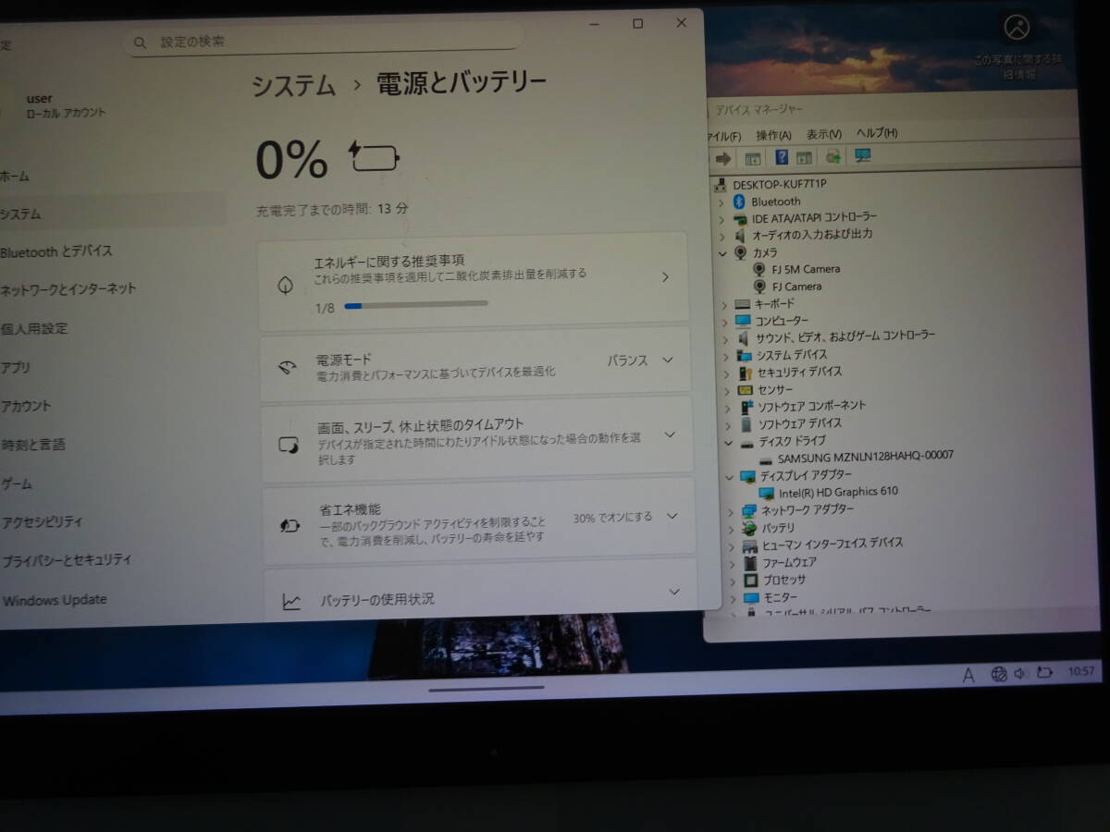Click the IME 'A' input indicator
1110x832 pixels.
click(x=968, y=676)
